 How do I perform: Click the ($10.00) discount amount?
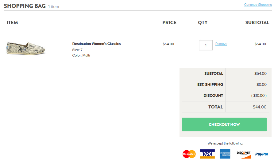click(x=259, y=96)
